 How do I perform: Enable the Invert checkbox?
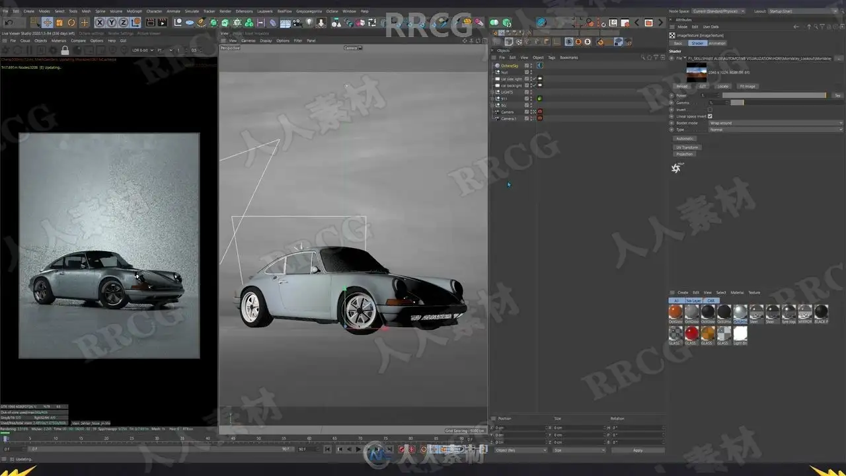(x=710, y=110)
